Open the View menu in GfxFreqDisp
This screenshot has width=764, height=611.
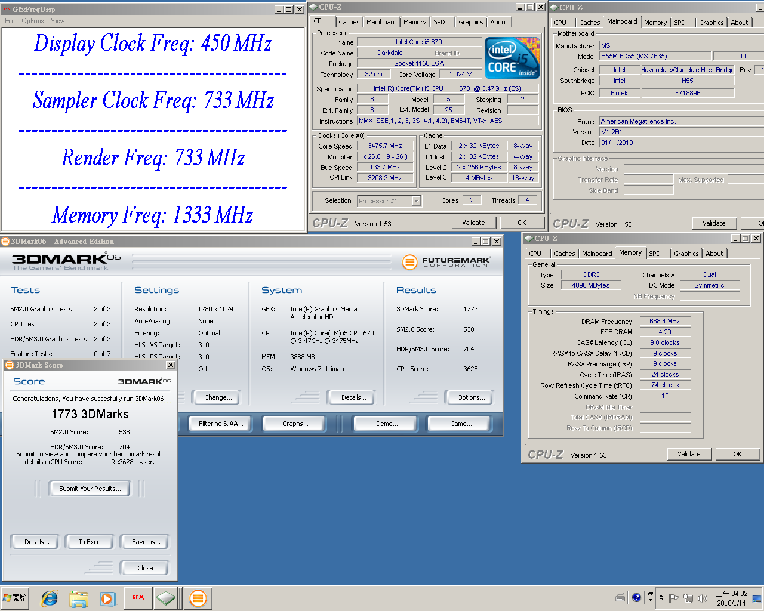coord(57,21)
